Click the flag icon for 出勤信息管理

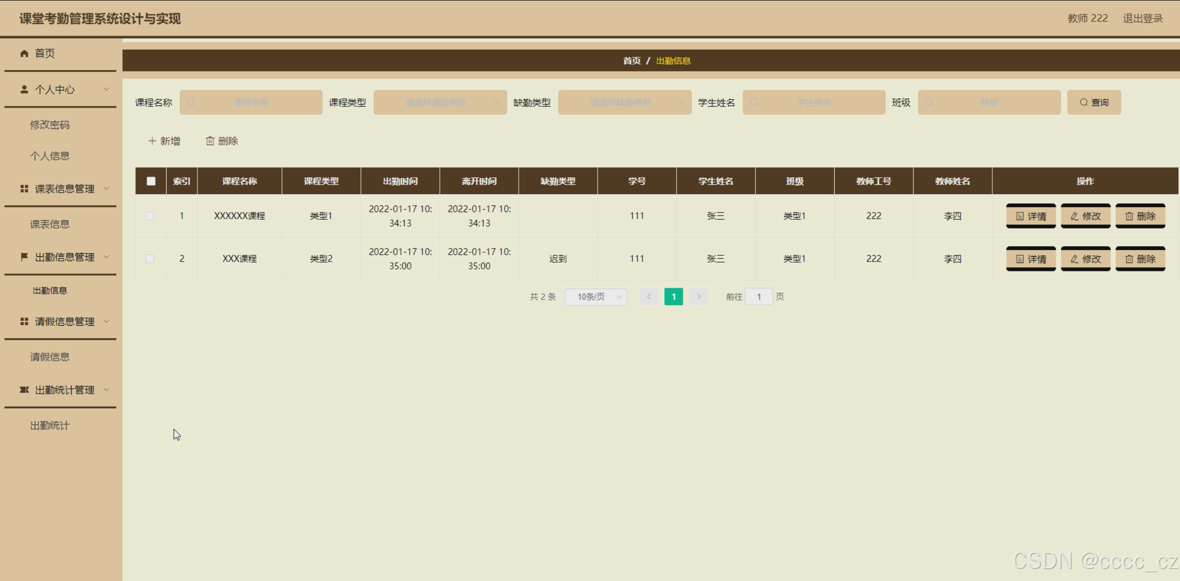pos(24,257)
